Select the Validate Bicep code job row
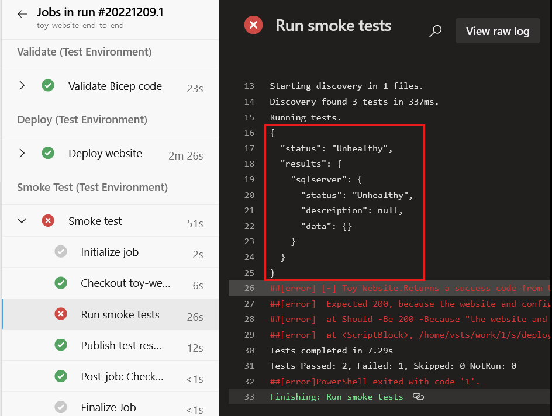552x416 pixels. click(111, 86)
